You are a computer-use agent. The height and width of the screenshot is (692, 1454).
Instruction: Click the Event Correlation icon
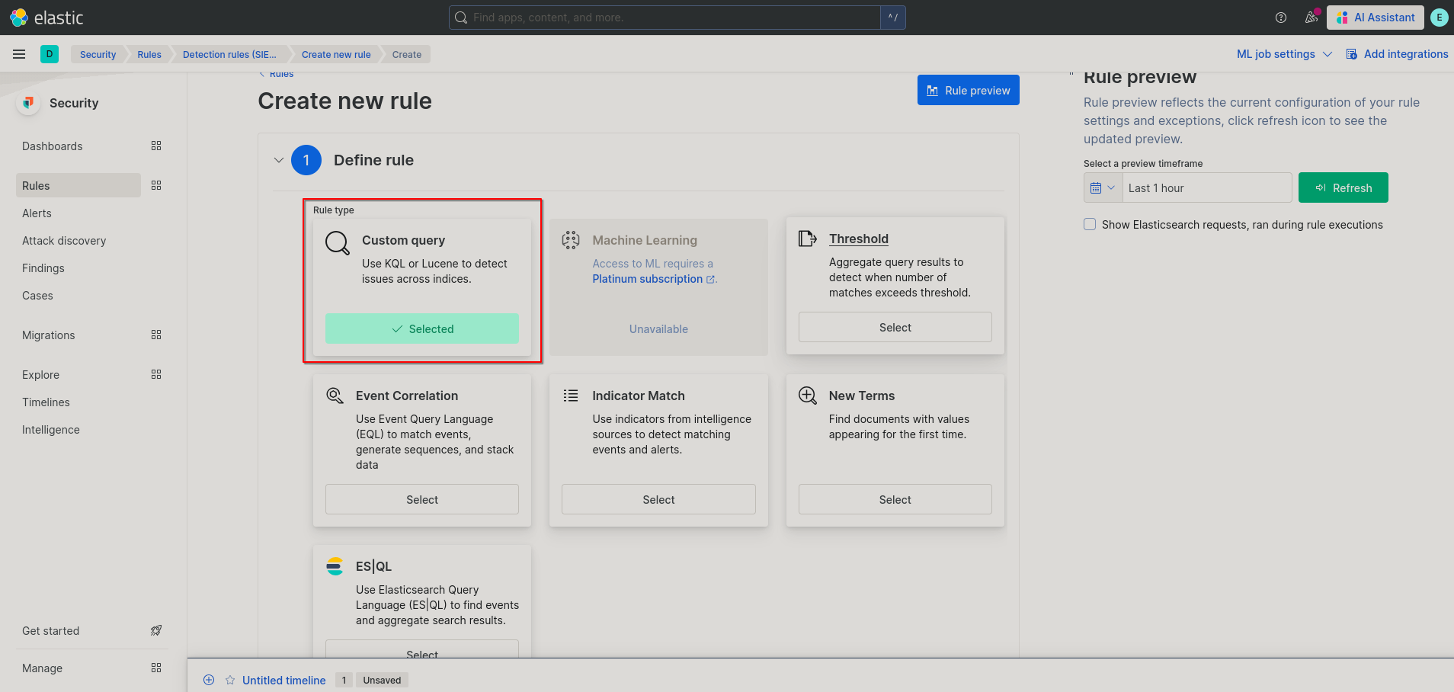click(x=335, y=396)
